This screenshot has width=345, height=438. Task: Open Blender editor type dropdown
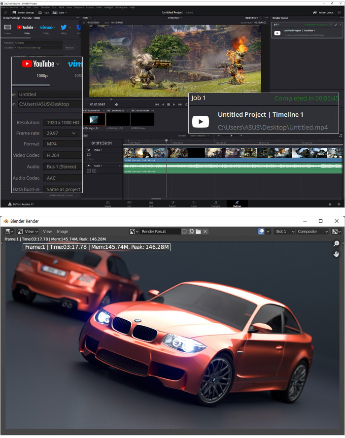pos(9,231)
